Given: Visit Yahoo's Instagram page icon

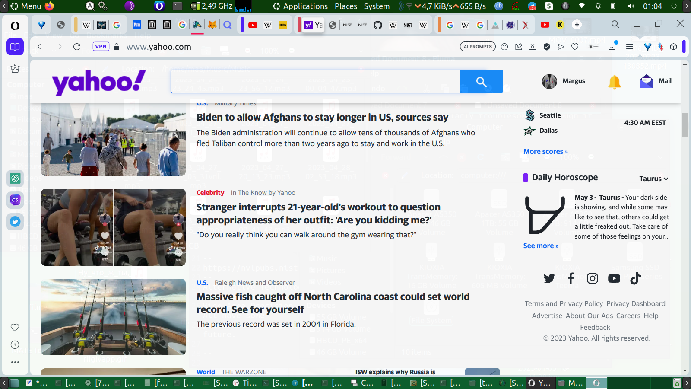Looking at the screenshot, I should click(593, 278).
